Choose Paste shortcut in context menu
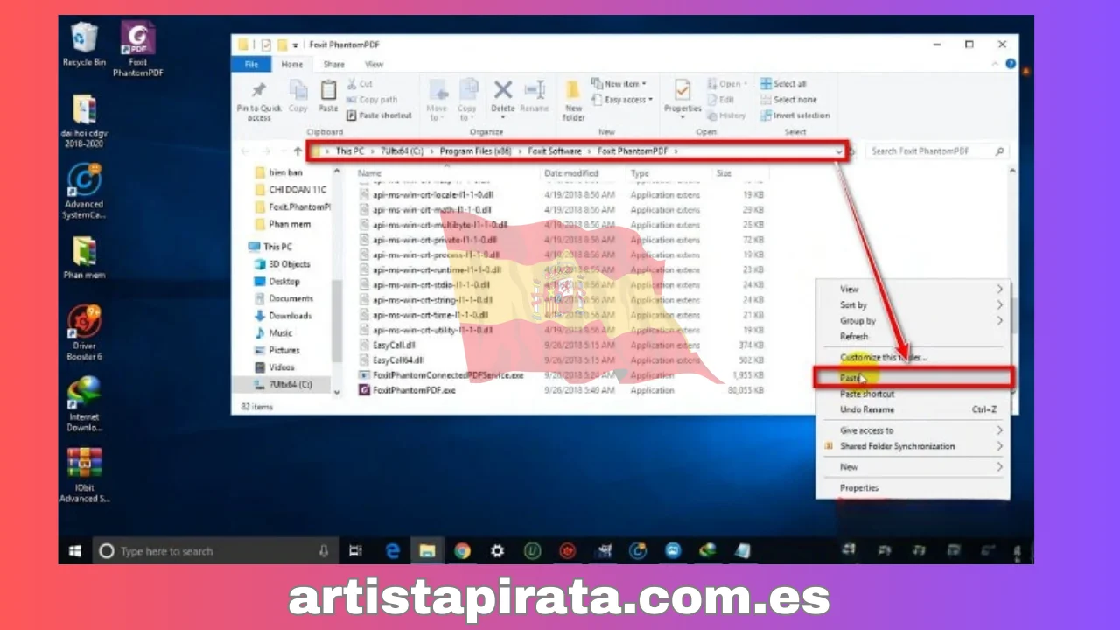Viewport: 1120px width, 630px height. tap(913, 395)
